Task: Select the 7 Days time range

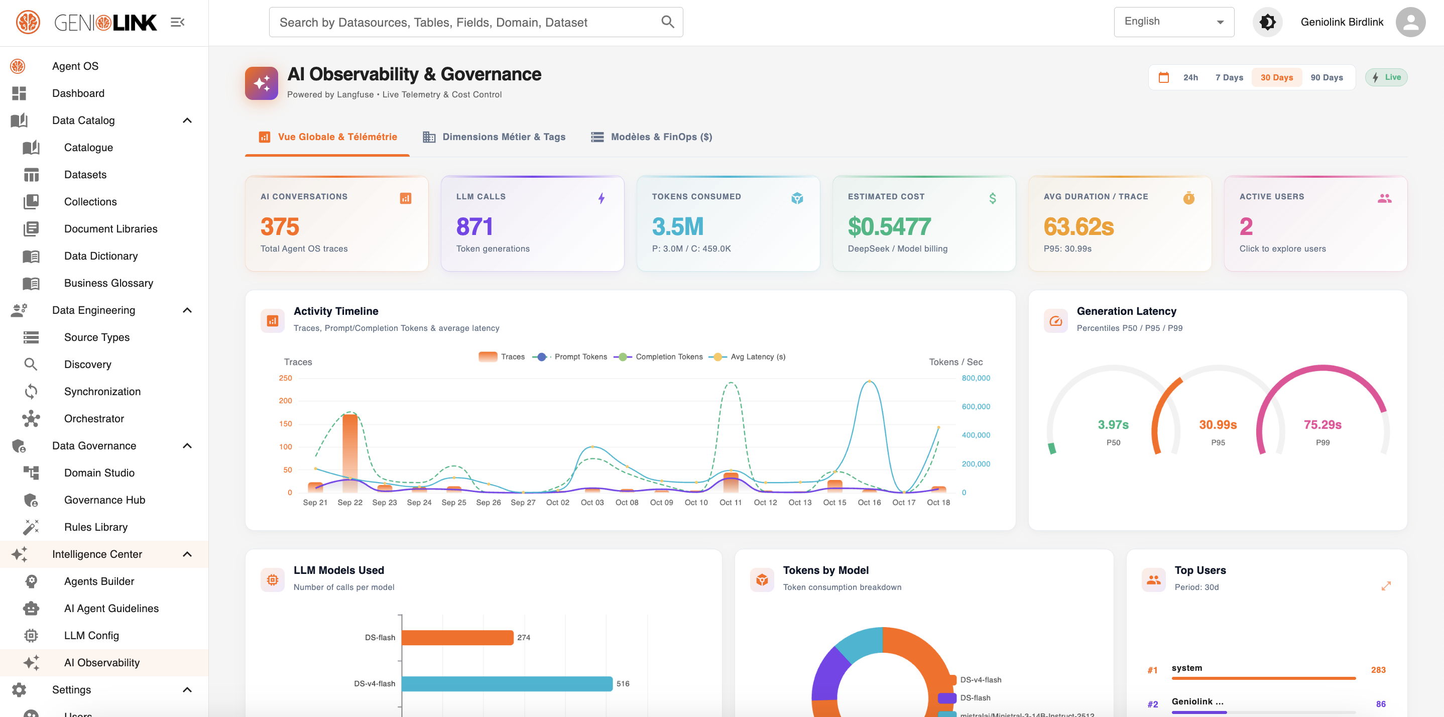Action: point(1229,77)
